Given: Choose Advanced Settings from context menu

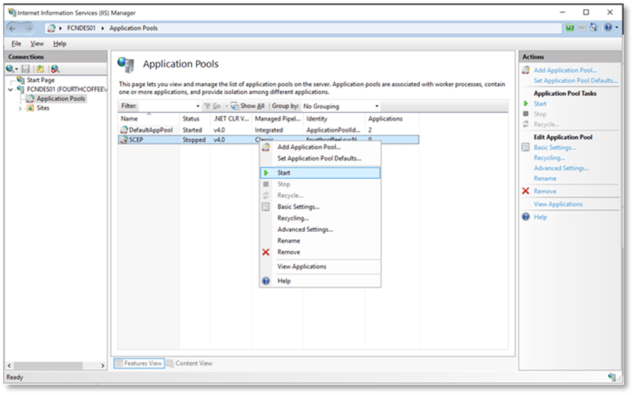Looking at the screenshot, I should 305,229.
